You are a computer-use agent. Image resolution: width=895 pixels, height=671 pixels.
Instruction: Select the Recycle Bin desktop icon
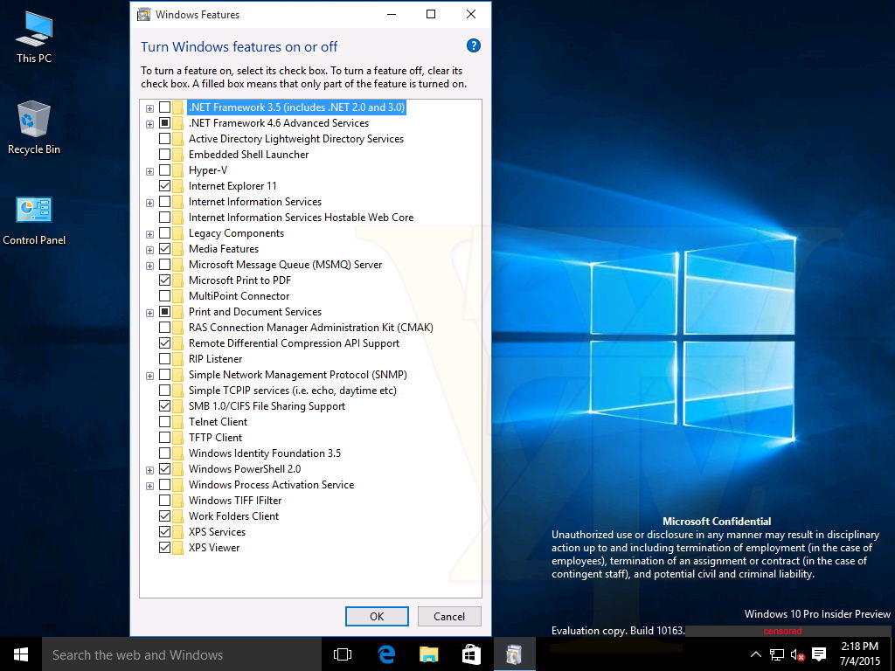pyautogui.click(x=34, y=128)
